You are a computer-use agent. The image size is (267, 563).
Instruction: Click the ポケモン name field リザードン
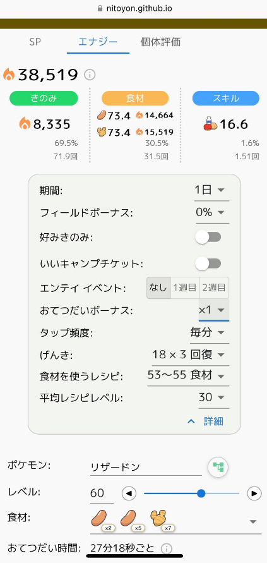pyautogui.click(x=146, y=467)
